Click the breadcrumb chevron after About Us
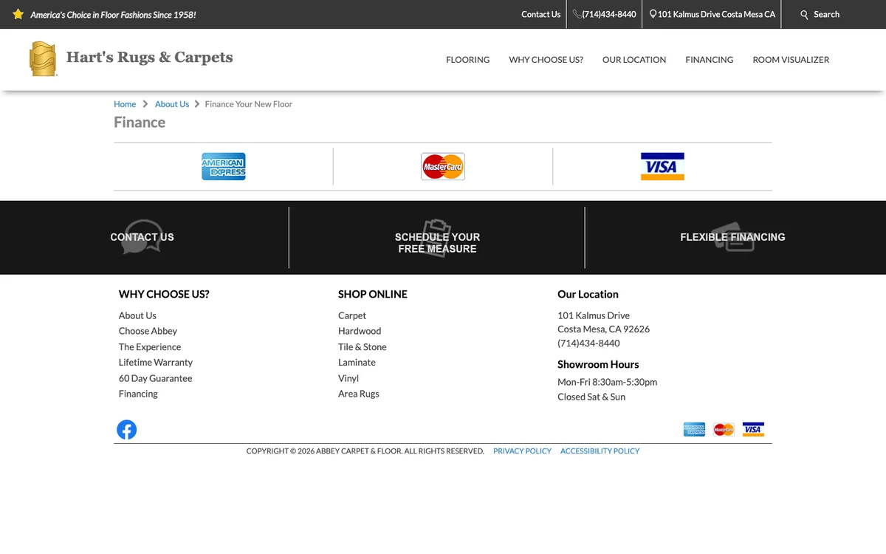 click(x=197, y=104)
